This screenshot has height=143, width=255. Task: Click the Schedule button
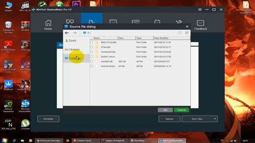point(48,119)
